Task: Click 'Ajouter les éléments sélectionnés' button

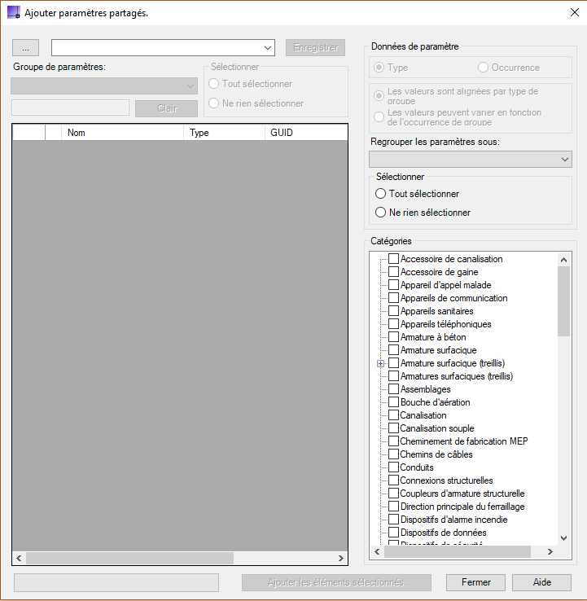Action: click(336, 582)
